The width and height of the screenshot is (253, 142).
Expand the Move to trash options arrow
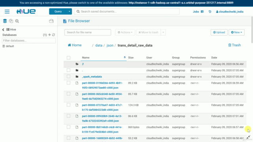tap(163, 32)
